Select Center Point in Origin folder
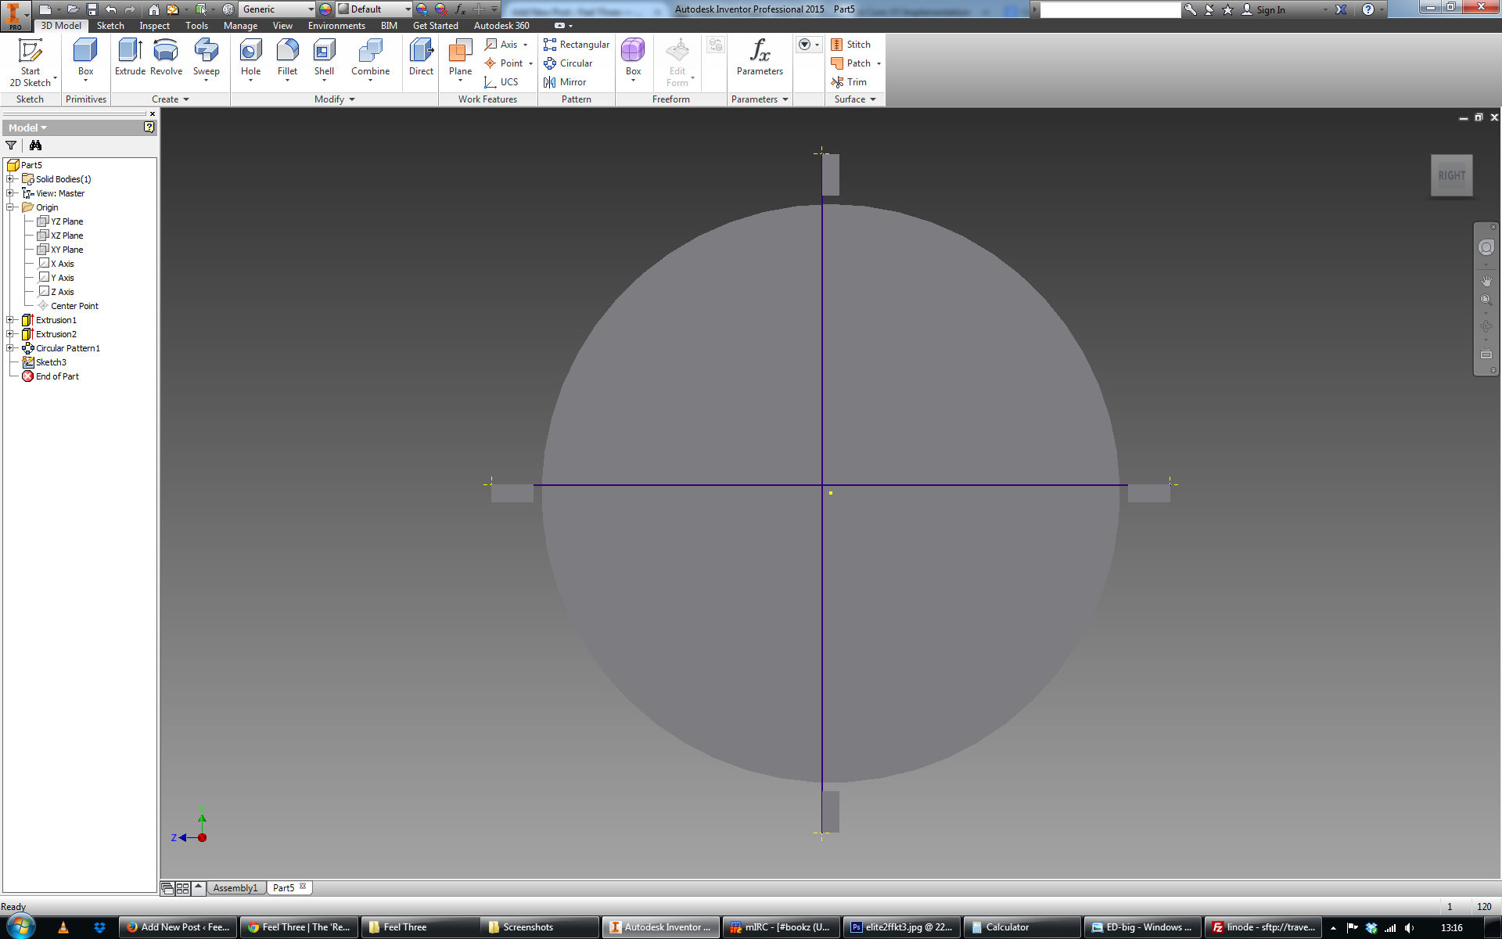1502x939 pixels. (x=68, y=306)
